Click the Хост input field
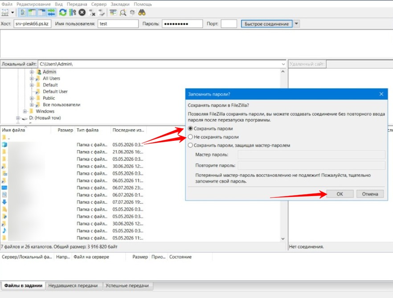Image resolution: width=393 pixels, height=298 pixels. click(33, 24)
